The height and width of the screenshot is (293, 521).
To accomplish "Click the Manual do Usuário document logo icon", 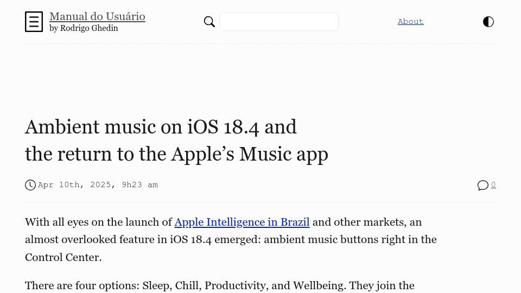I will (x=34, y=22).
